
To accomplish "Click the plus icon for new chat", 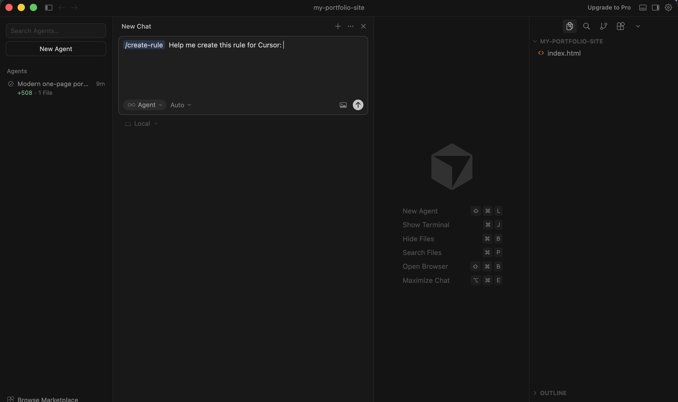I will coord(337,26).
